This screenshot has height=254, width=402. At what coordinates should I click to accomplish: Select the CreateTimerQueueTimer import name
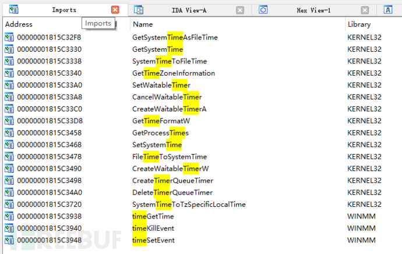(x=173, y=181)
